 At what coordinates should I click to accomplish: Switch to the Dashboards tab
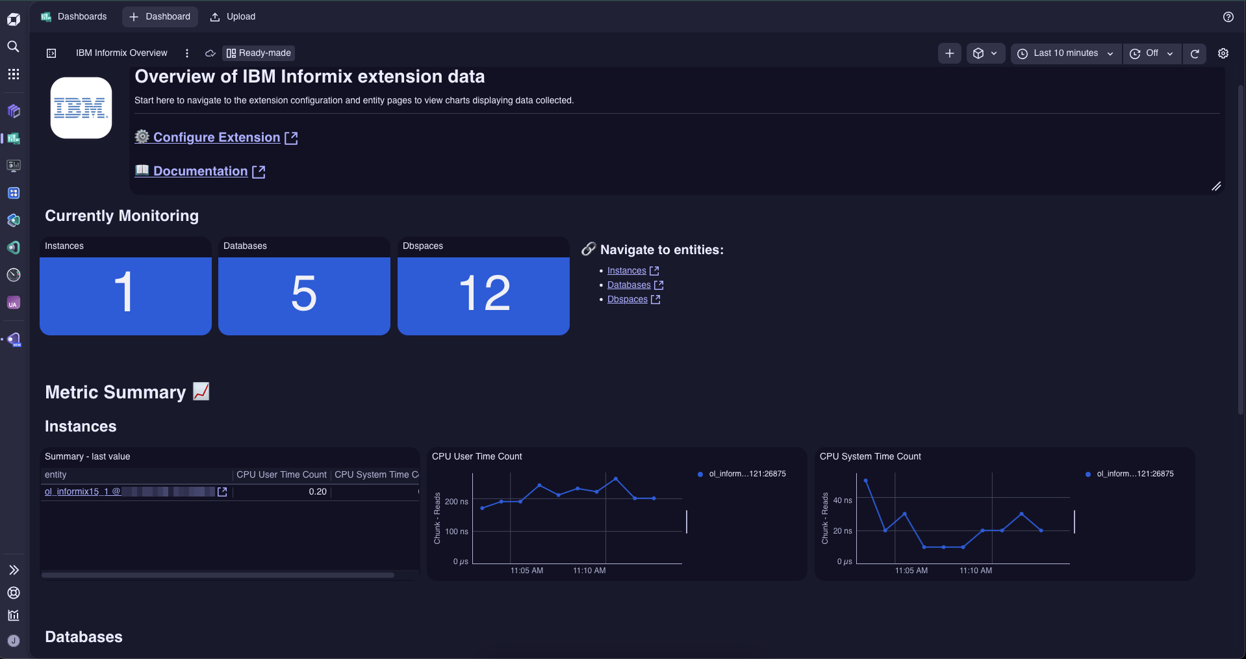74,17
